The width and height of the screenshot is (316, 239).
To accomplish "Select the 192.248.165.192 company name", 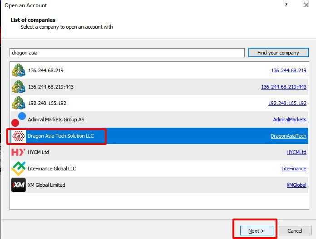I will tap(47, 103).
